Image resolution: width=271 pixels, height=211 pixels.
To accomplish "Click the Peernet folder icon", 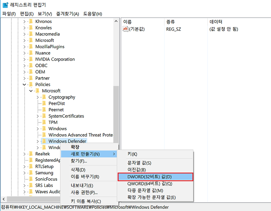I will [44, 110].
